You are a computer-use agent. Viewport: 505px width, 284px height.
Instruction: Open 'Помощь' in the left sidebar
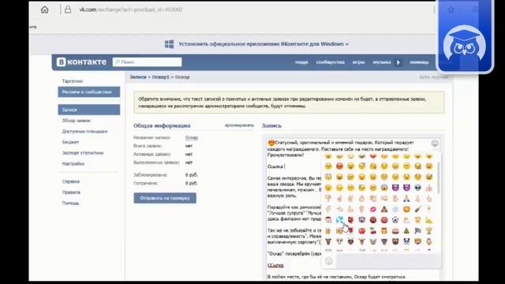pyautogui.click(x=70, y=204)
